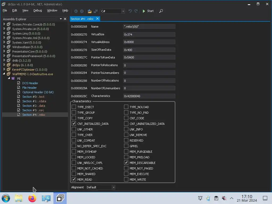Check the CNT_CODE checkbox
Image resolution: width=272 pixels, height=204 pixels.
[126, 118]
